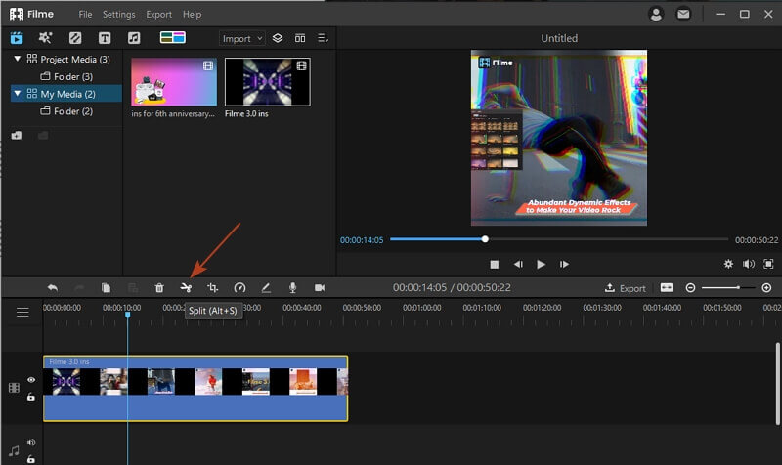The height and width of the screenshot is (465, 782).
Task: Select the Filme 3.0 ins timeline clip
Action: tap(195, 388)
